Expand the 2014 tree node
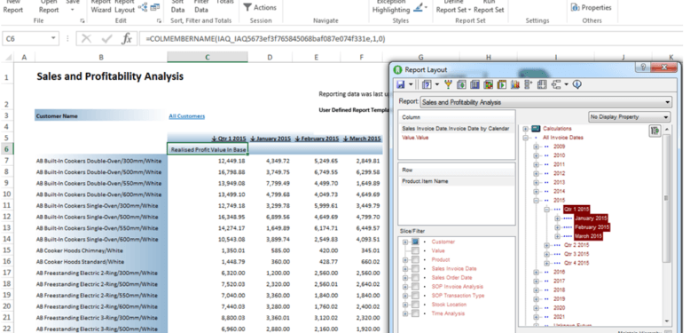 [536, 192]
